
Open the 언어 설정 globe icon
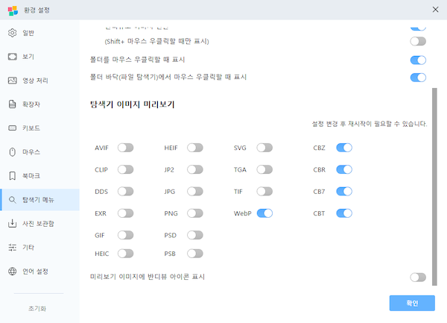(12, 271)
